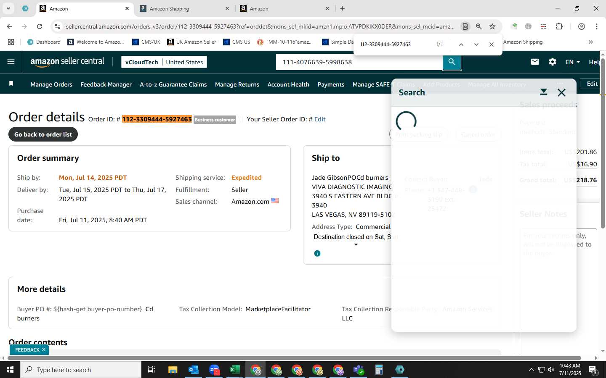Switch to the third Amazon browser tab

[x=284, y=8]
